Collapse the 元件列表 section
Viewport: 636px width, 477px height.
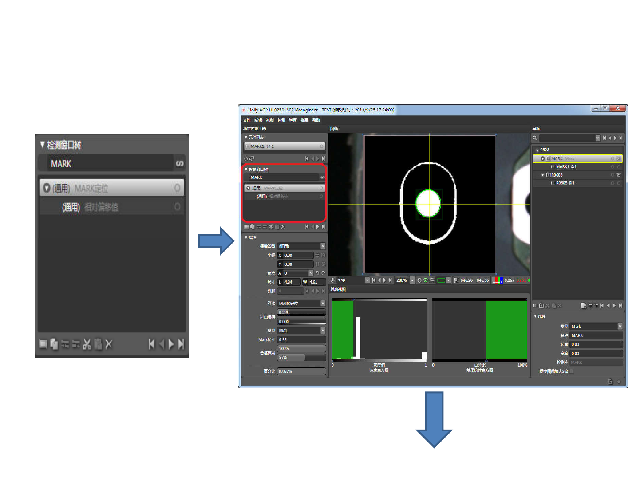246,137
